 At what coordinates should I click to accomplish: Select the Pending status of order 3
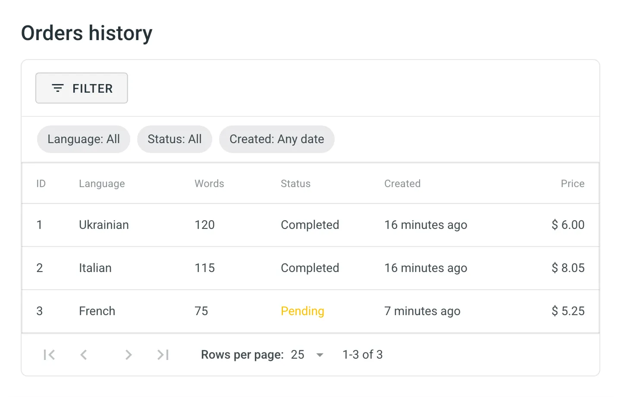[x=302, y=311]
